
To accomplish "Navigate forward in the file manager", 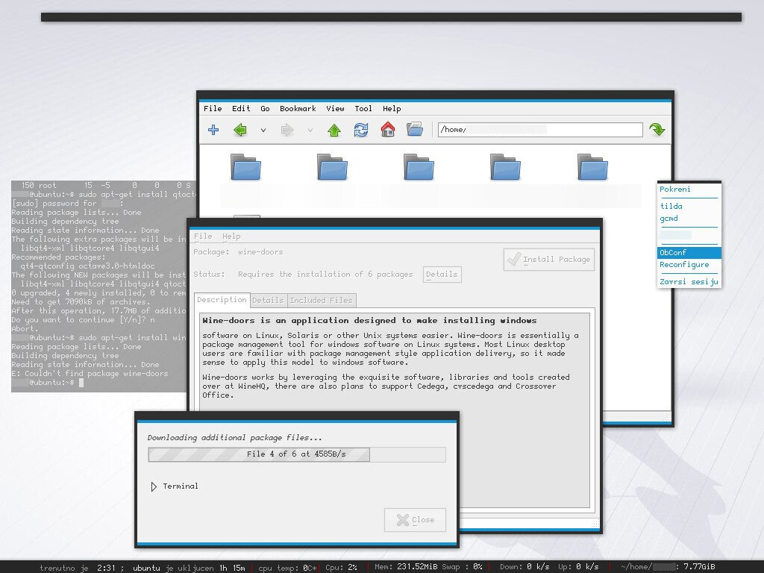I will [x=288, y=129].
